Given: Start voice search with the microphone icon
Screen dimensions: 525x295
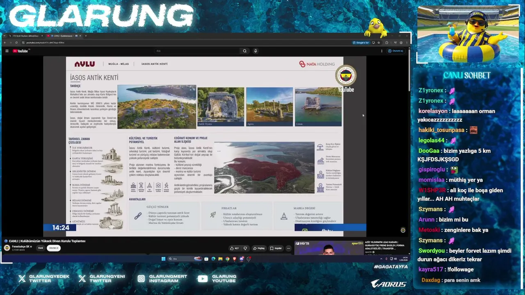Looking at the screenshot, I should pos(256,51).
